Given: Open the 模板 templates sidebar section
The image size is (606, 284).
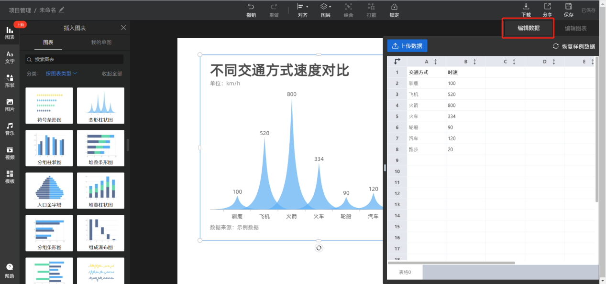Looking at the screenshot, I should point(10,177).
